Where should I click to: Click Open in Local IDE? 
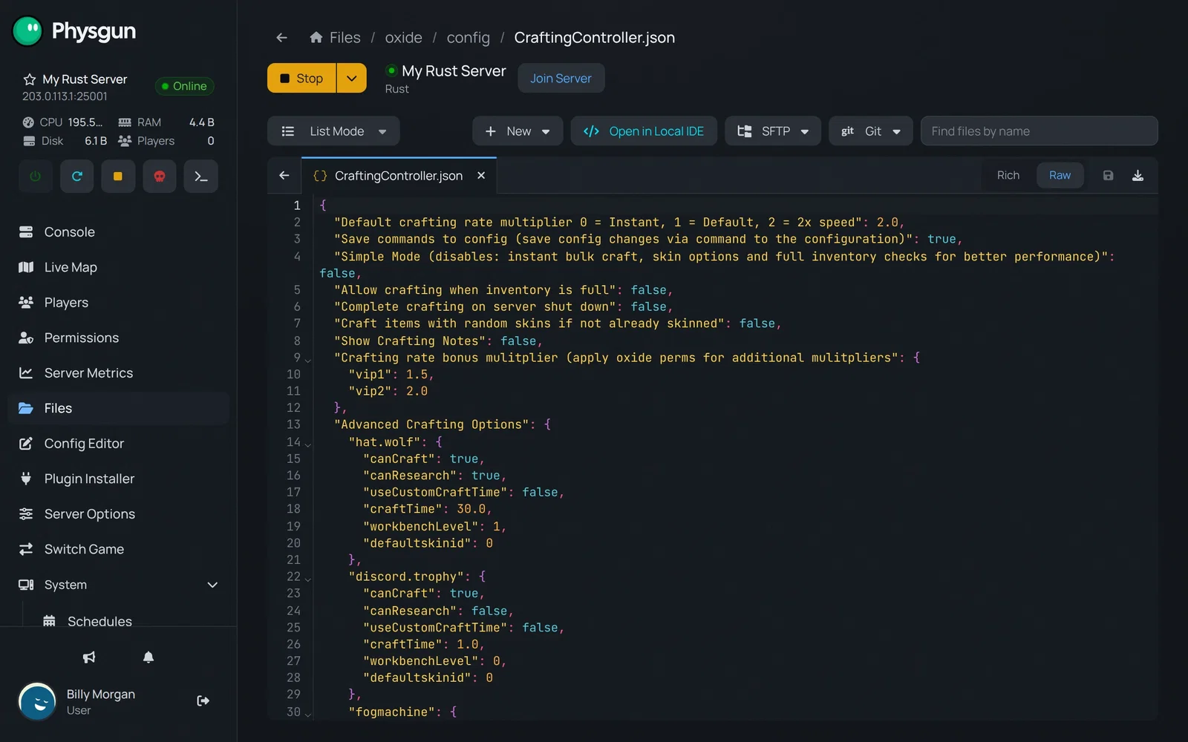coord(644,131)
